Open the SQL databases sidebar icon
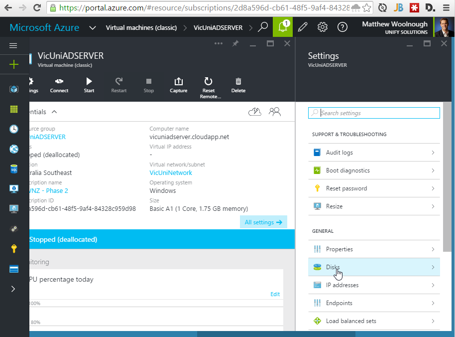 tap(13, 169)
